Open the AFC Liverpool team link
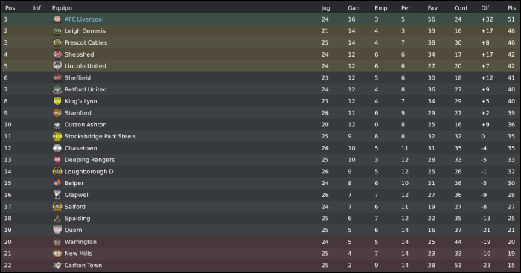The image size is (521, 273). tap(84, 19)
